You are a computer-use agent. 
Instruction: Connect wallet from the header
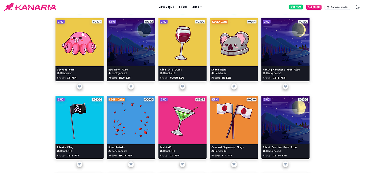tap(338, 7)
